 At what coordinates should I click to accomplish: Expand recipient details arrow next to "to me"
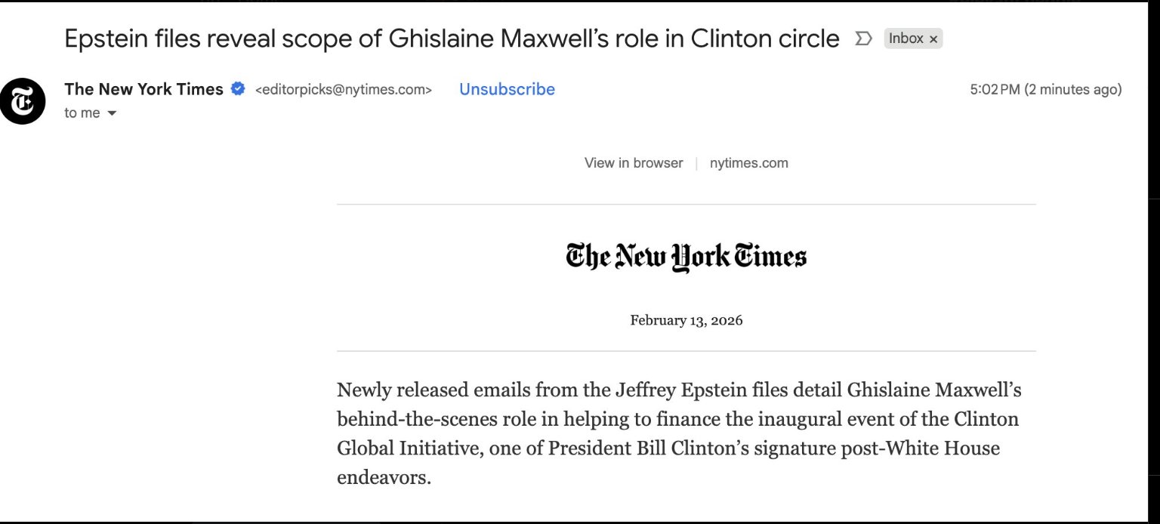coord(113,114)
